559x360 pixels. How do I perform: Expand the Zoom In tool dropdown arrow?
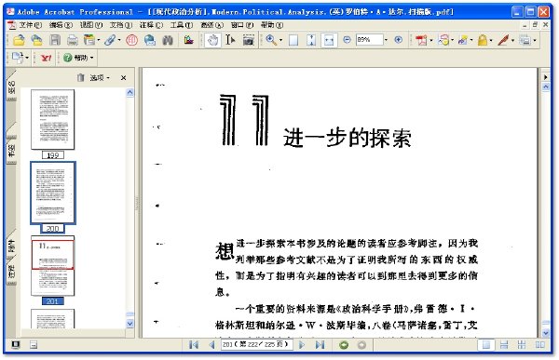pyautogui.click(x=280, y=40)
